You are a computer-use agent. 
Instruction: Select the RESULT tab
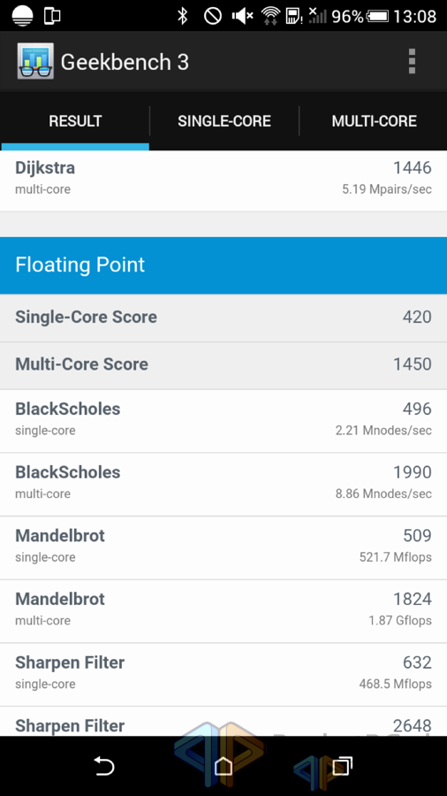click(x=75, y=121)
